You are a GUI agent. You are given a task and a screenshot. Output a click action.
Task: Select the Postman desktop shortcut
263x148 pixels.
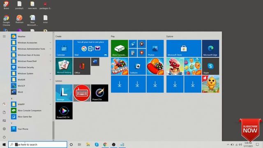tap(19, 19)
